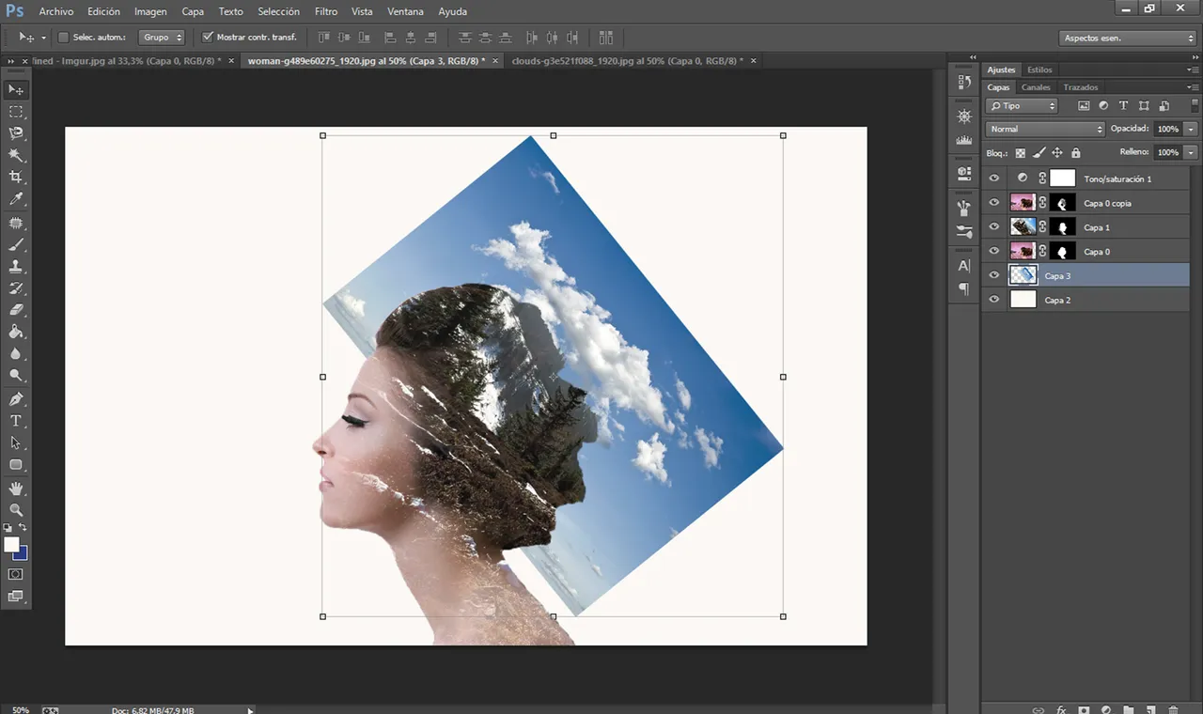
Task: Open the Character panel icon
Action: point(963,266)
